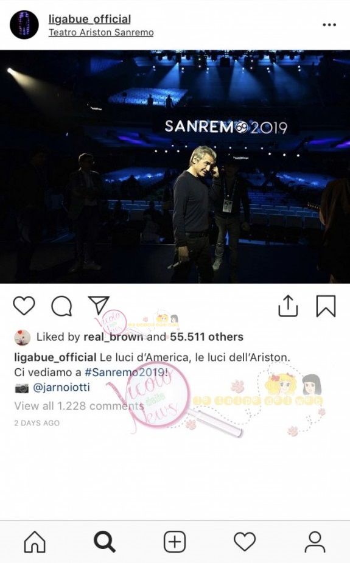Tap the ligabue_official profile avatar
Image resolution: width=350 pixels, height=563 pixels.
point(24,24)
